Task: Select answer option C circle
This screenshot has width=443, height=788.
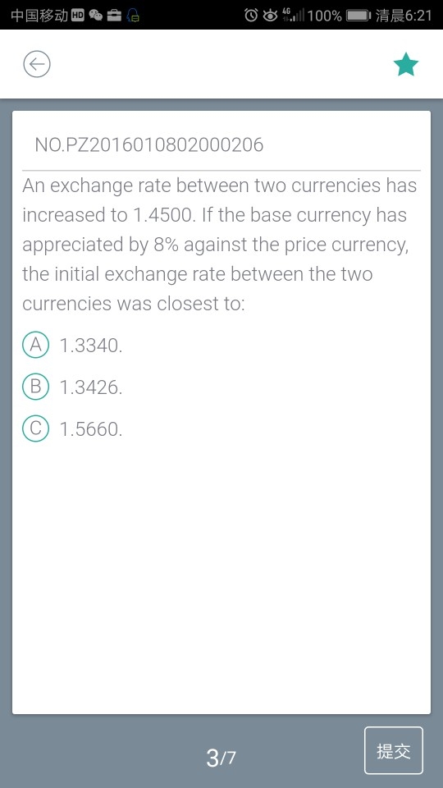Action: tap(35, 428)
